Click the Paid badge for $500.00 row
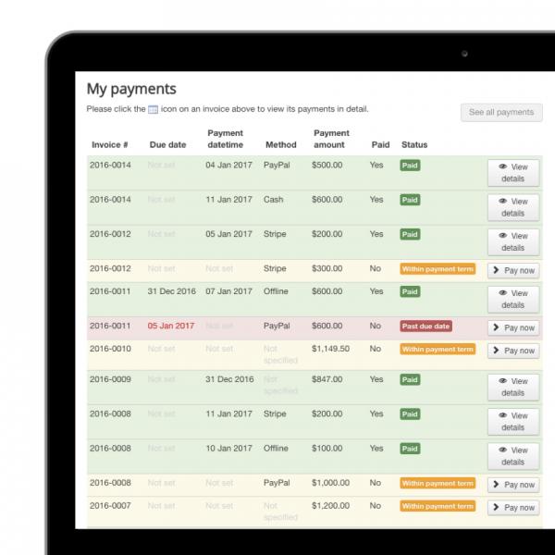Viewport: 555px width, 555px height. [x=410, y=166]
